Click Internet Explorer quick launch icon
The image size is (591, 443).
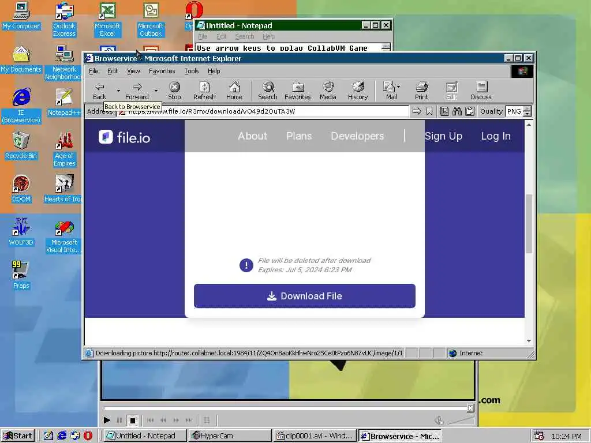[62, 436]
